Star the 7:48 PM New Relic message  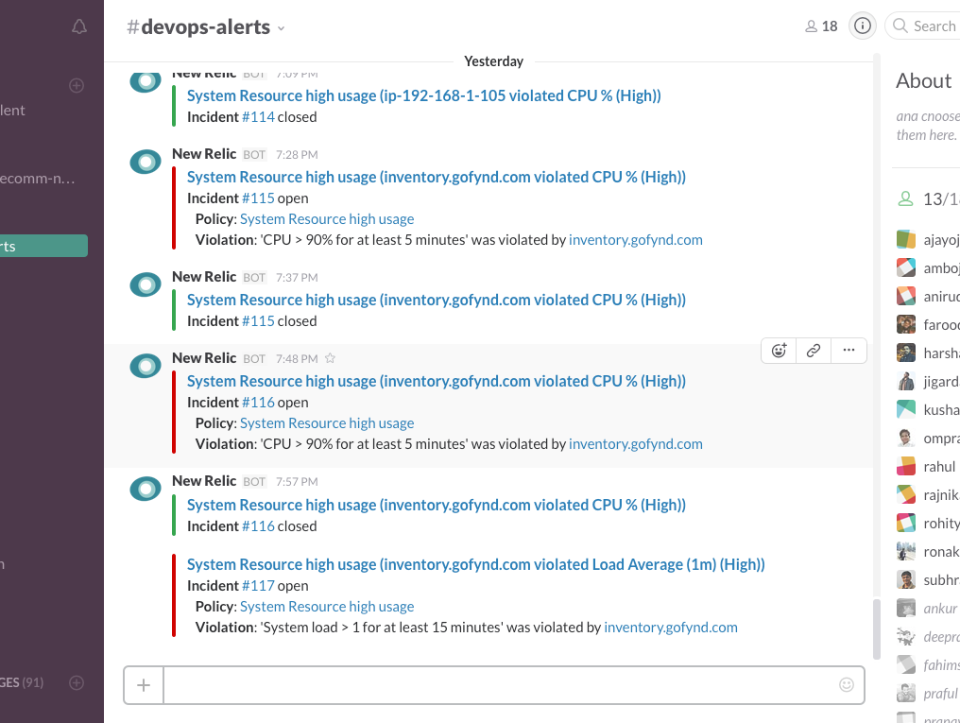[x=331, y=358]
